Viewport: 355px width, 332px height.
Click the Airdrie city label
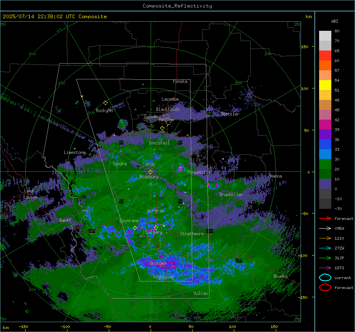pos(155,211)
